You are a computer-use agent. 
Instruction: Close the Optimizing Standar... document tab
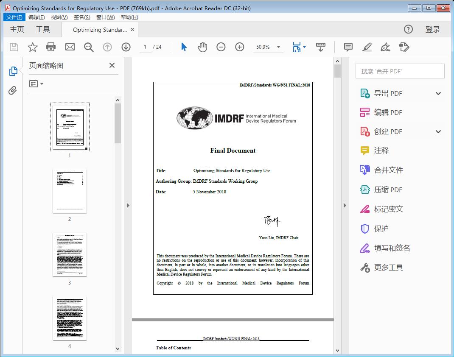(x=133, y=30)
